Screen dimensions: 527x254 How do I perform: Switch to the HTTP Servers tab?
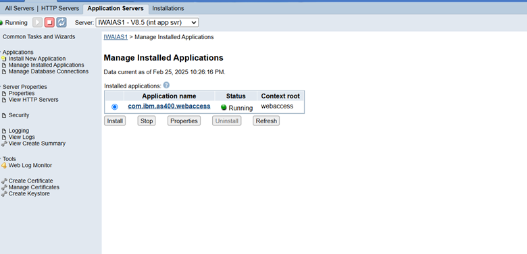pos(60,8)
